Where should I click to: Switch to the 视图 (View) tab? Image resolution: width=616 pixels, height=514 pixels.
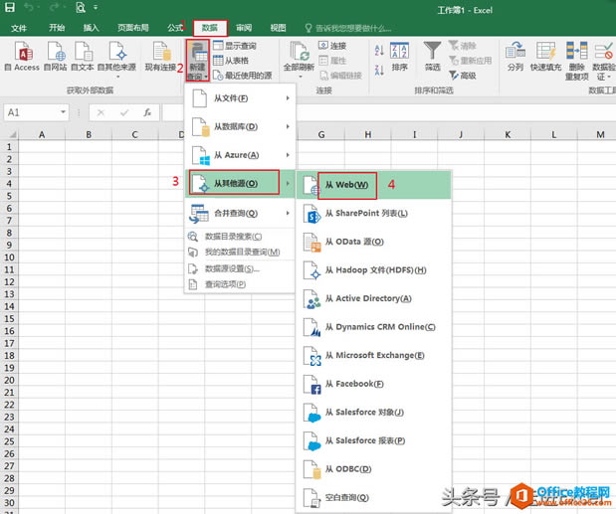(x=278, y=28)
